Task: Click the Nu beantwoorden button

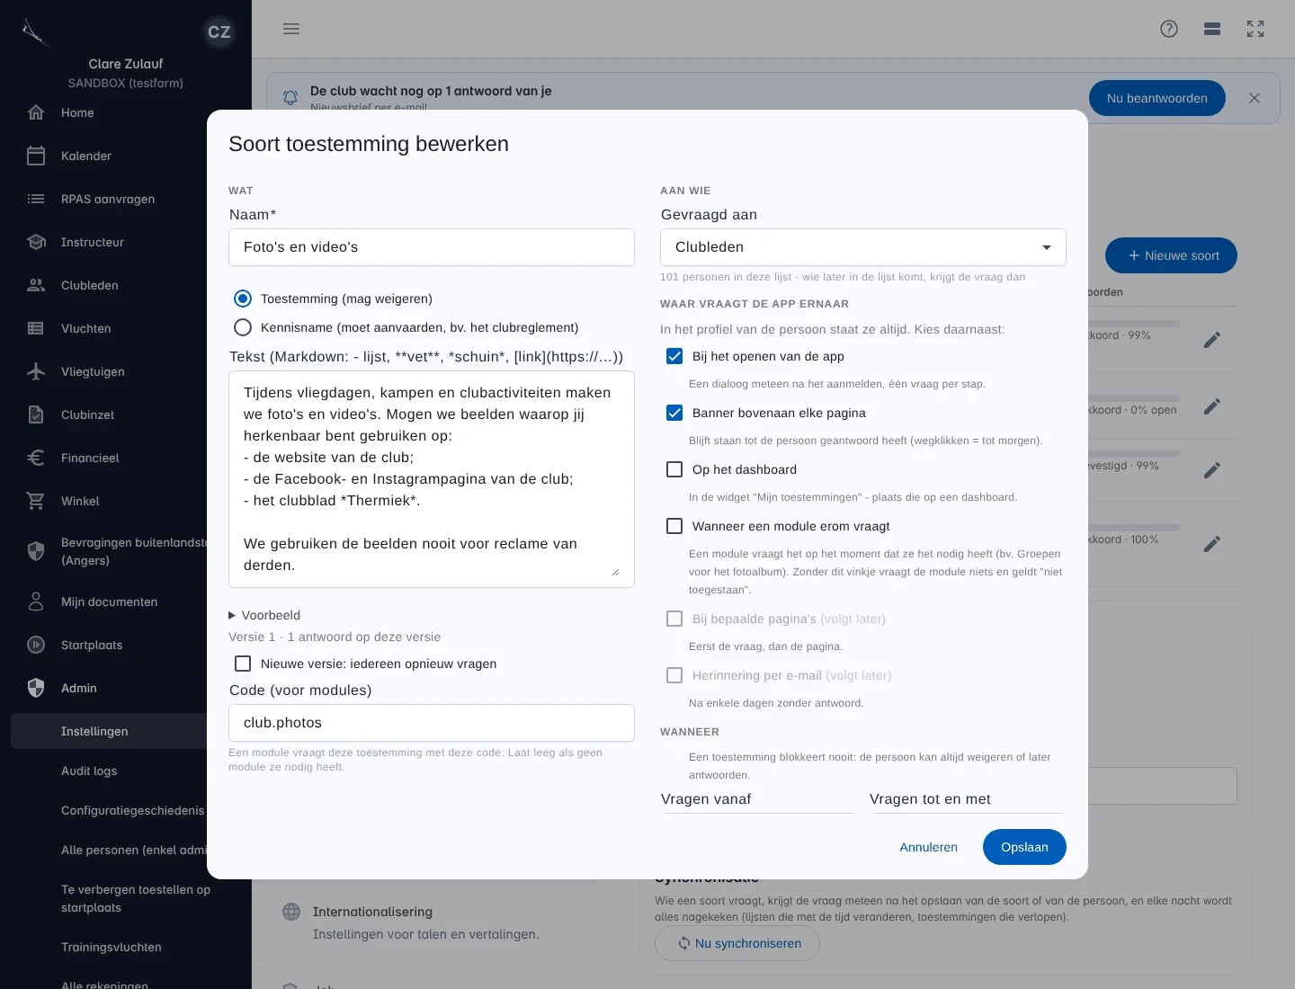Action: [1157, 98]
